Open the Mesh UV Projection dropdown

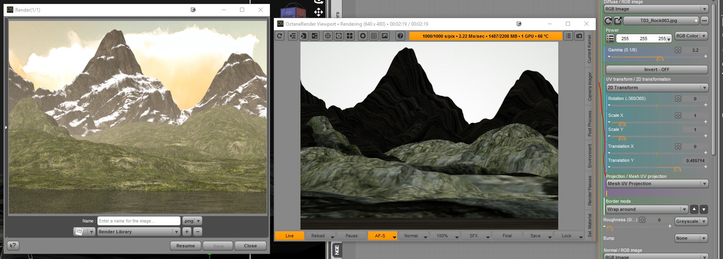(657, 184)
